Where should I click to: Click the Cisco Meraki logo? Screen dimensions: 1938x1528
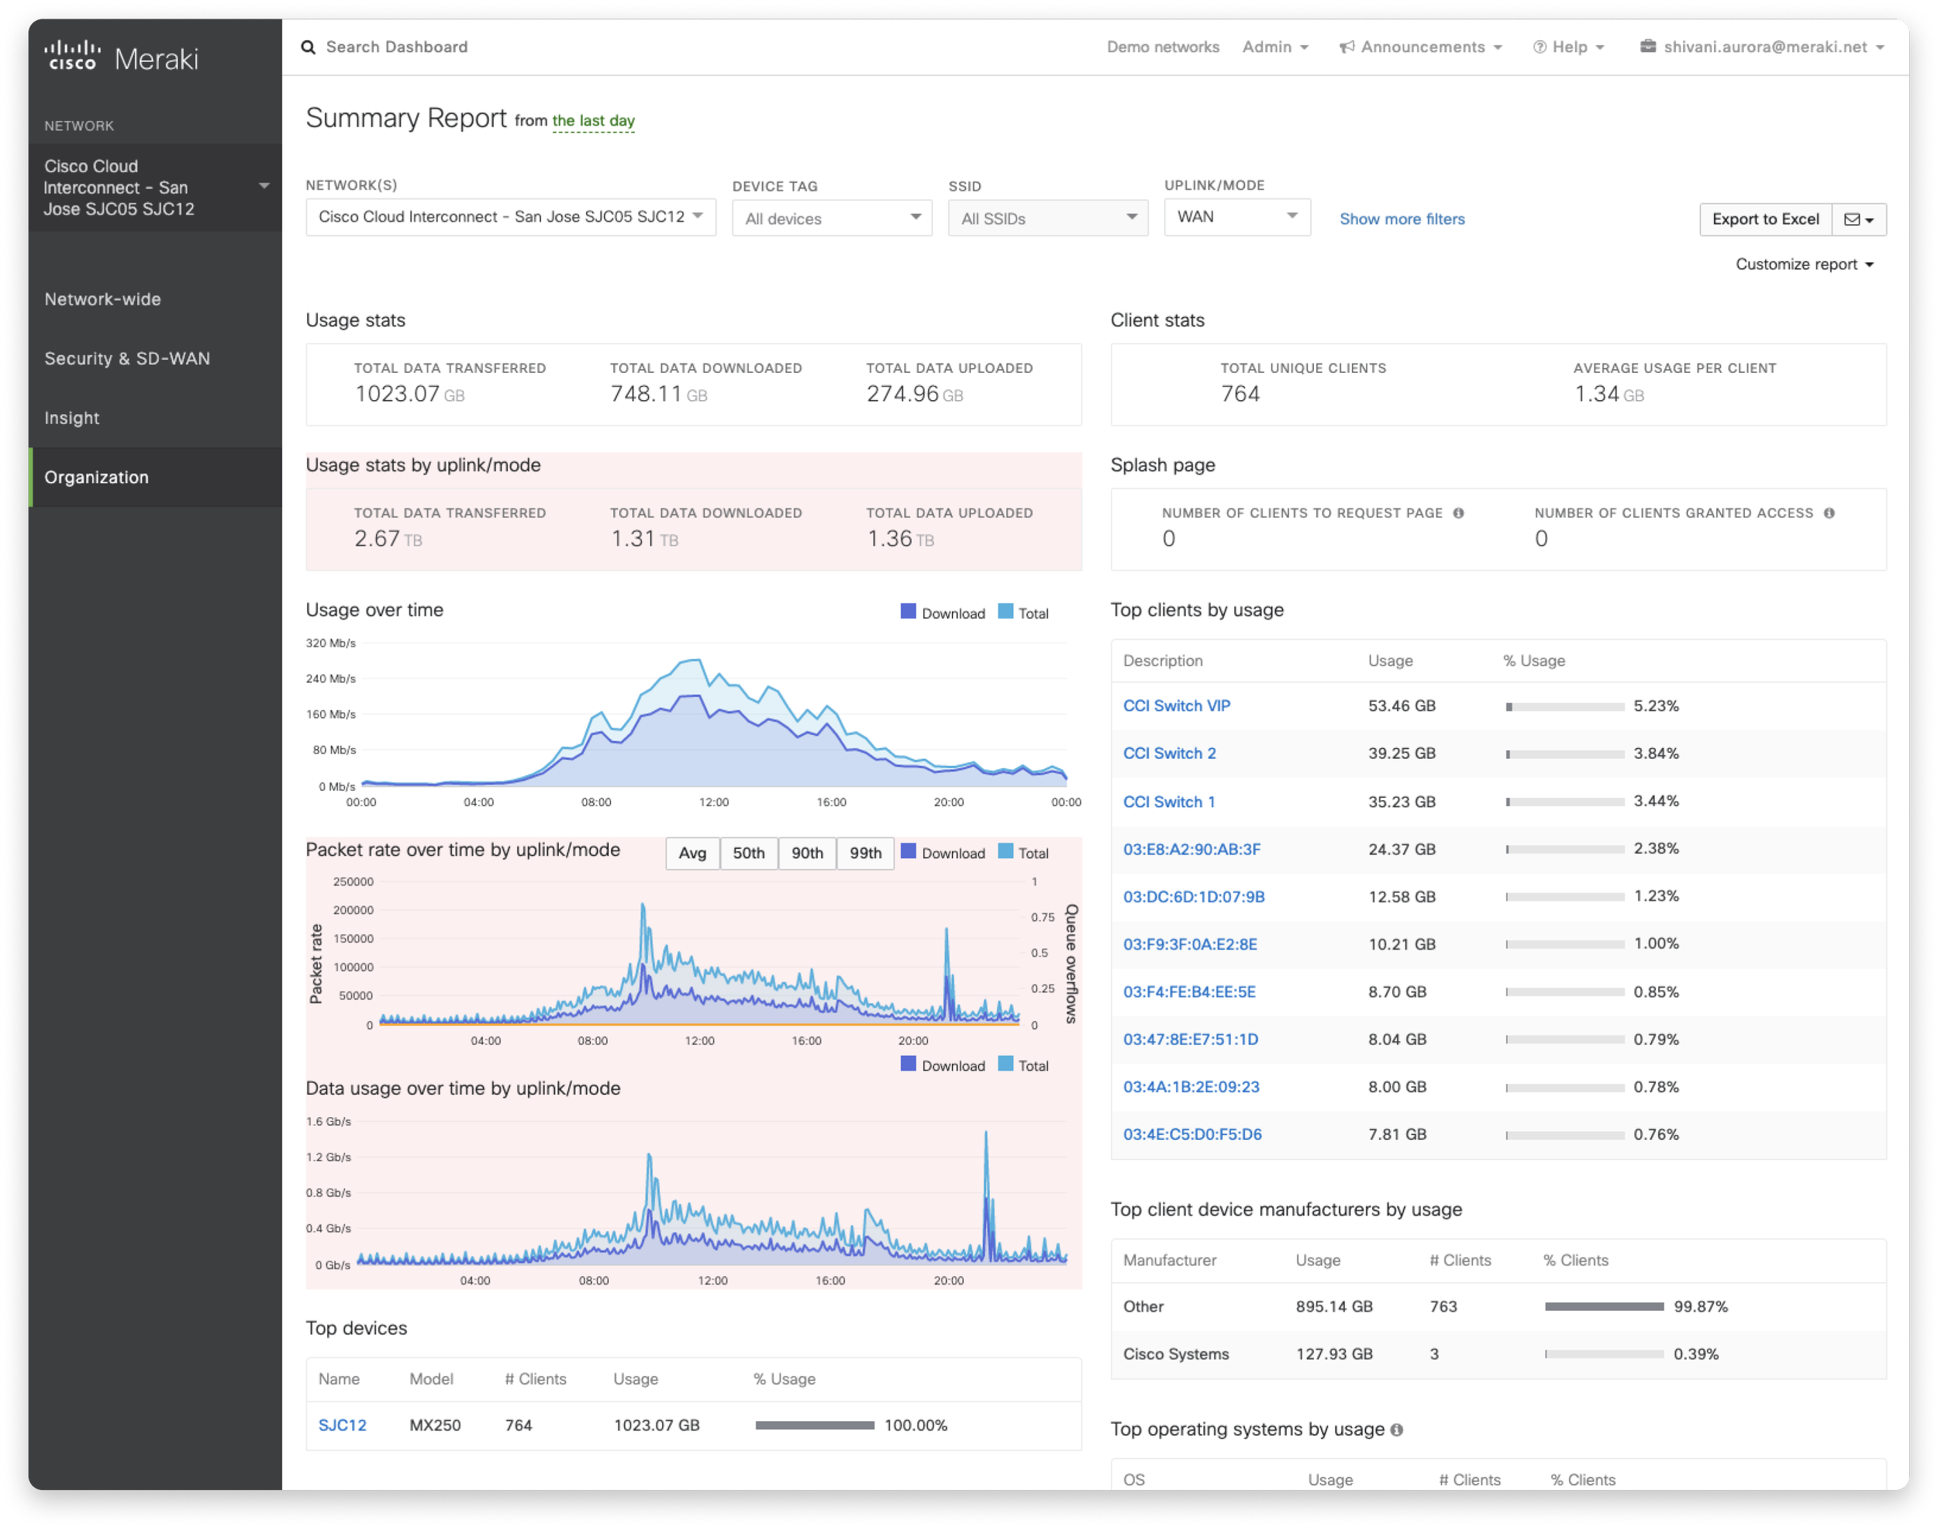pos(121,57)
